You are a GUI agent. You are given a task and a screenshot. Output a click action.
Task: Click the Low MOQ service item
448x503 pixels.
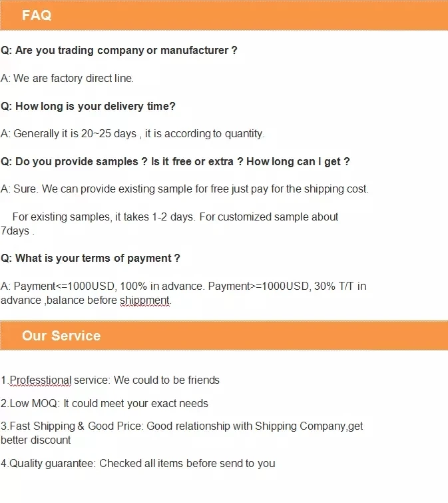click(x=105, y=403)
